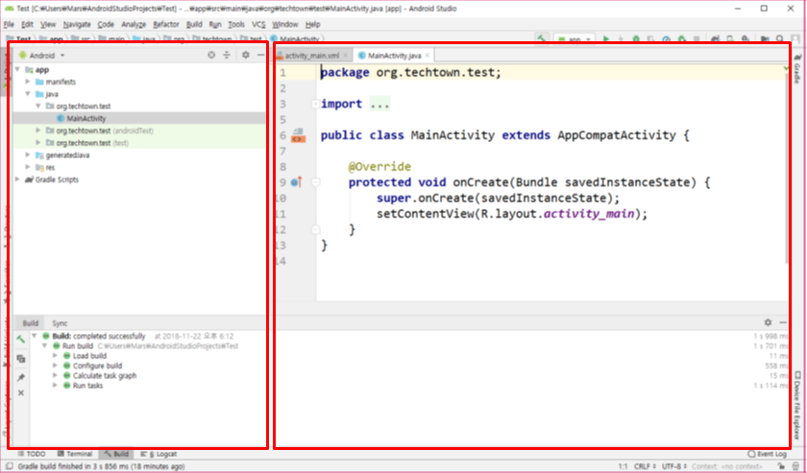Switch to the Sync tab in Build panel
The width and height of the screenshot is (807, 473).
[60, 323]
